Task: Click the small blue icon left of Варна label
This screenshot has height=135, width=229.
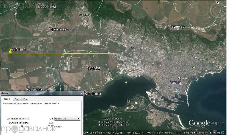Action: pyautogui.click(x=167, y=79)
